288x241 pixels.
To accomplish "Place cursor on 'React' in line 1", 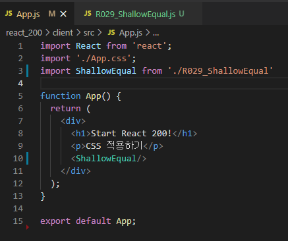I will click(x=88, y=46).
